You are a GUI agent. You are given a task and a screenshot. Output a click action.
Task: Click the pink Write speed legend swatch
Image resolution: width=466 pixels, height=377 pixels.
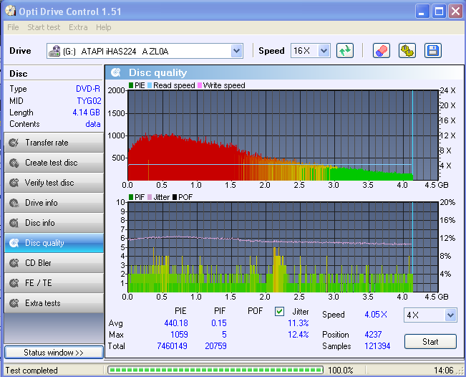point(200,85)
